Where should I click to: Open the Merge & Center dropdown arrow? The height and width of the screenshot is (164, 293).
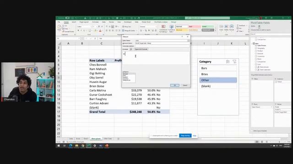coord(136,31)
